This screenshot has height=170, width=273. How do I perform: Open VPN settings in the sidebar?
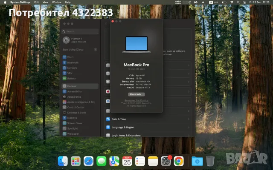point(80,73)
